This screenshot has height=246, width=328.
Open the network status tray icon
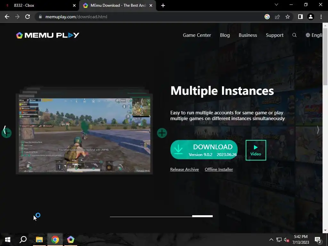tap(279, 240)
